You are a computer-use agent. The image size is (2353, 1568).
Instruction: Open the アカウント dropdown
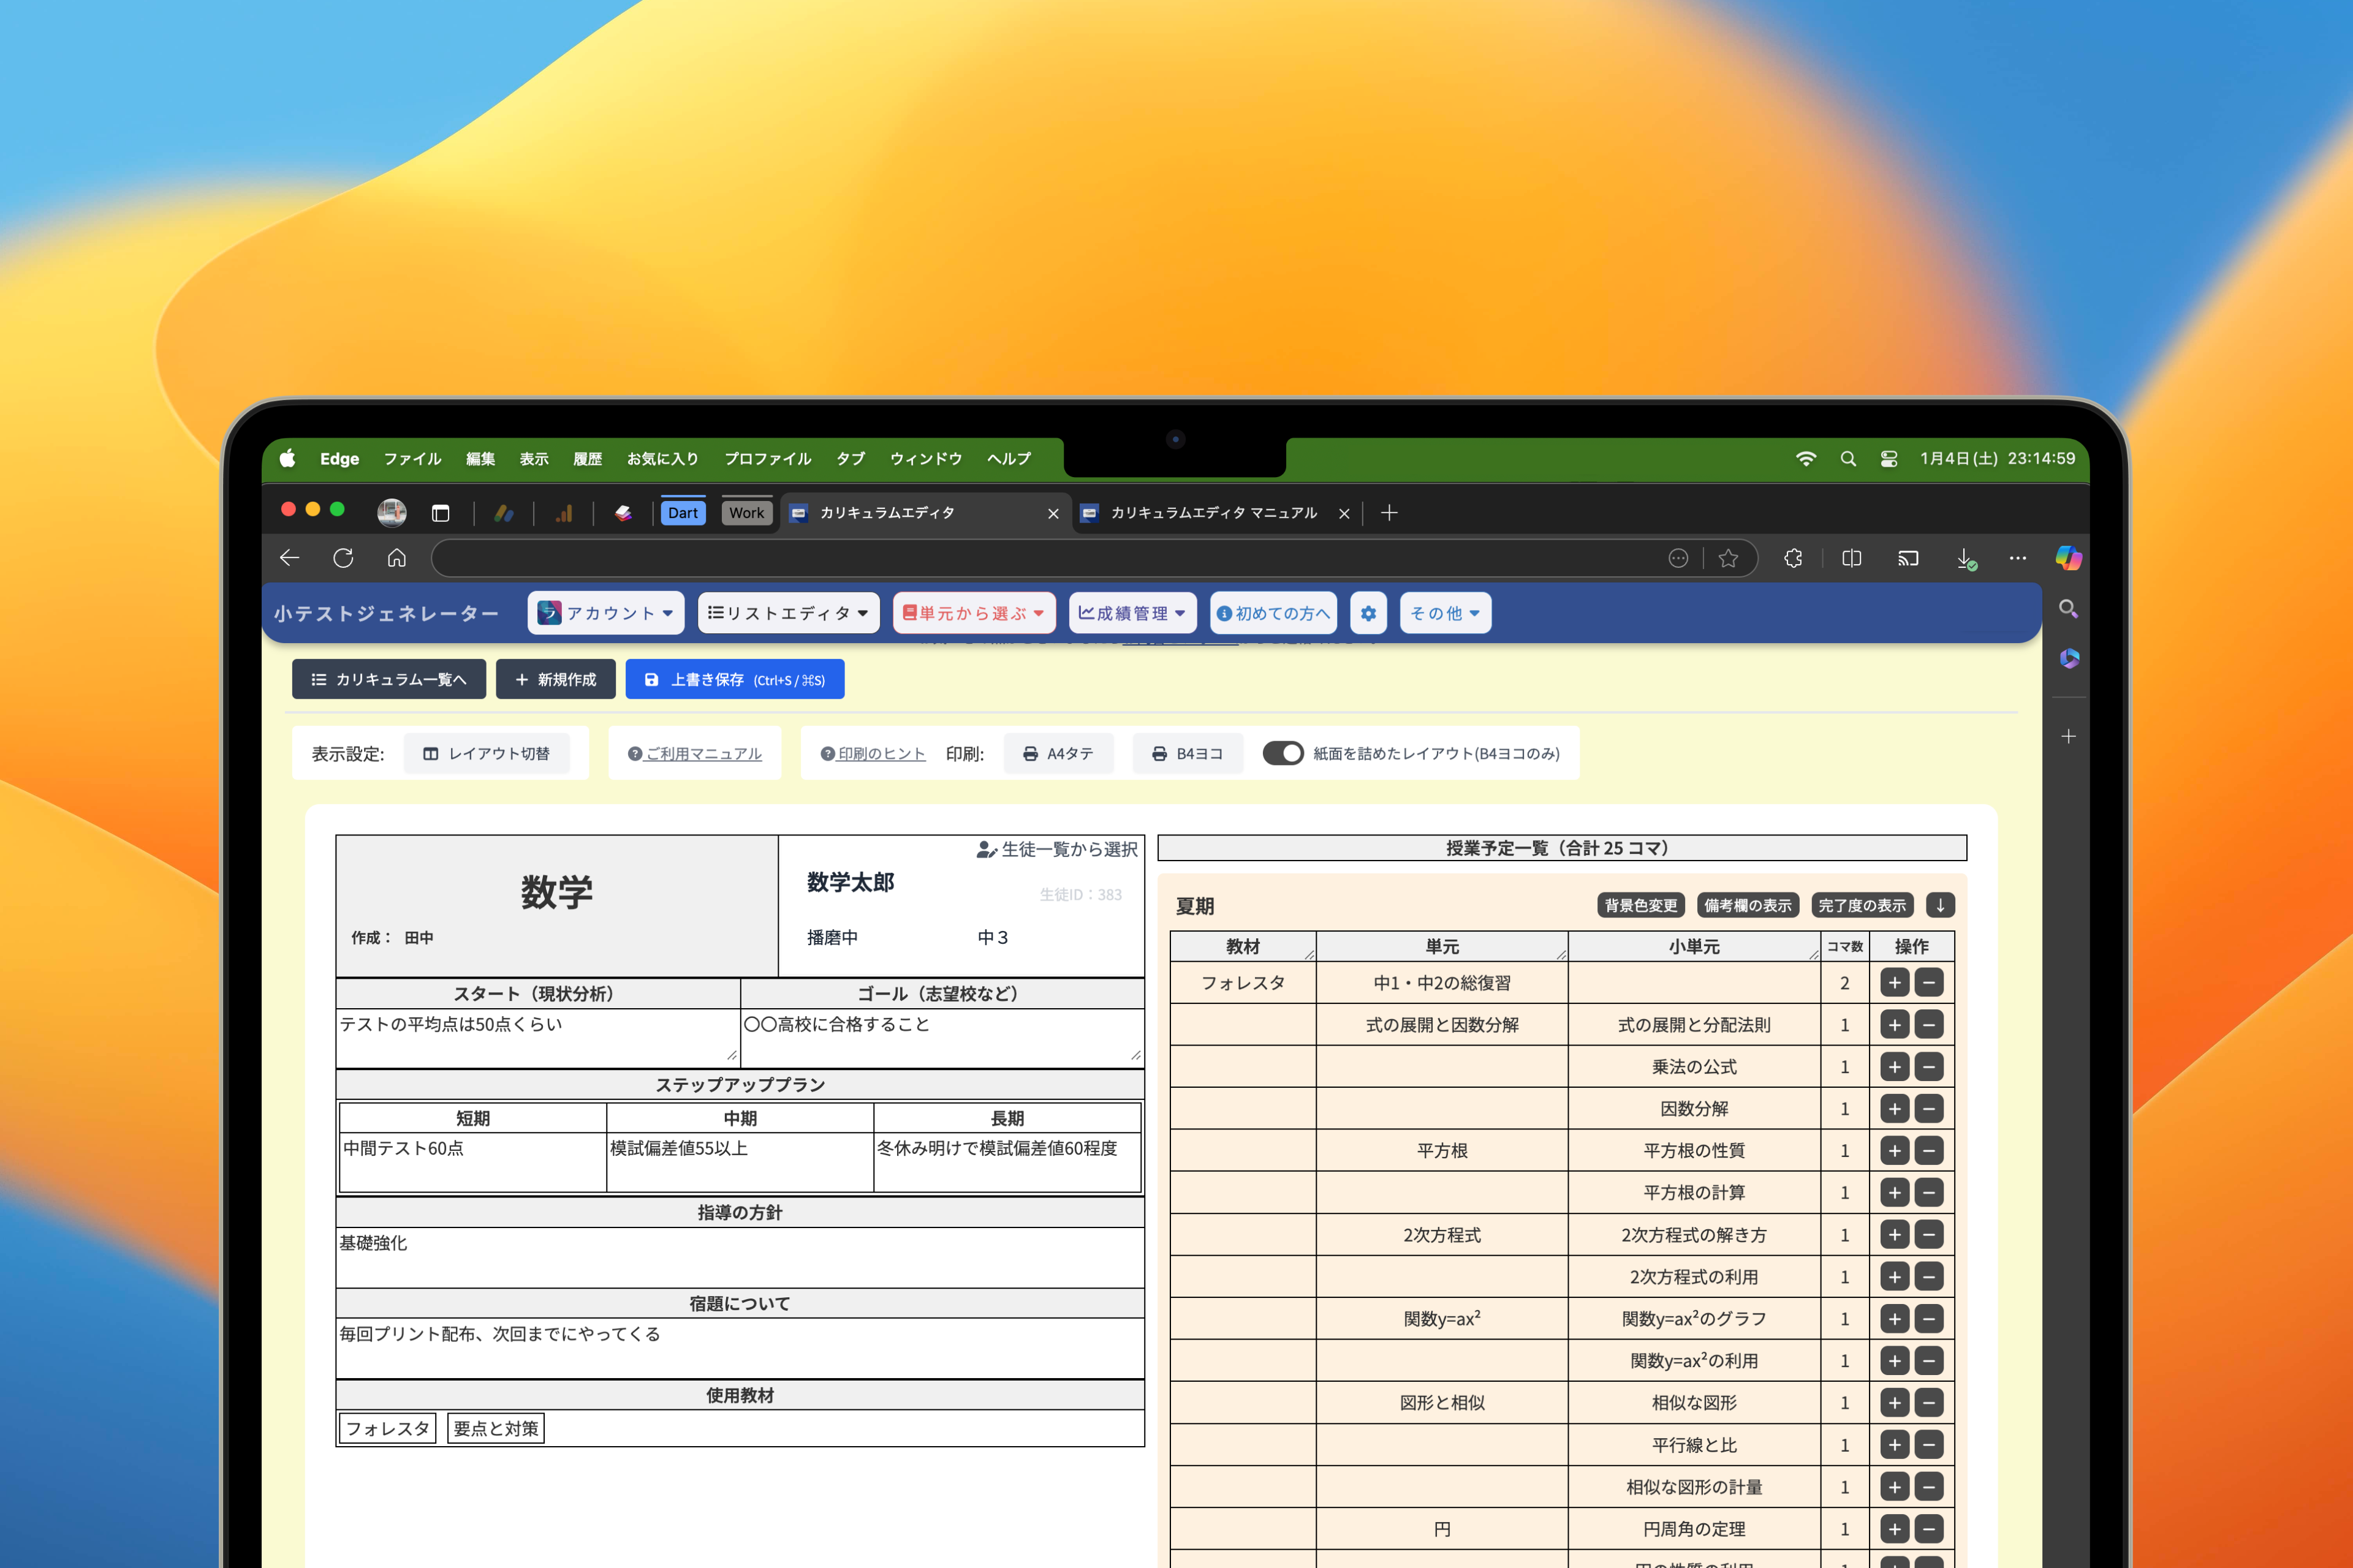pos(605,613)
